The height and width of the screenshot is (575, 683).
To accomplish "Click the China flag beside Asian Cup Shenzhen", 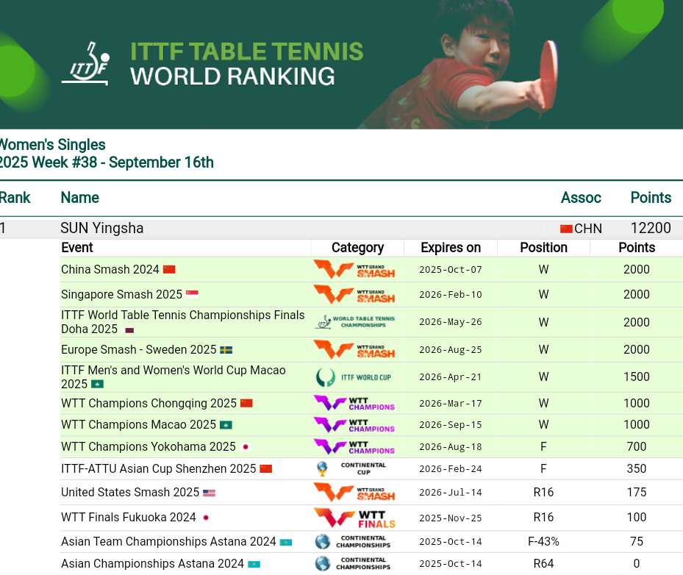I will (x=265, y=468).
